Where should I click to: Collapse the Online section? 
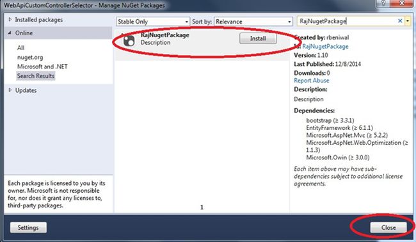point(10,33)
